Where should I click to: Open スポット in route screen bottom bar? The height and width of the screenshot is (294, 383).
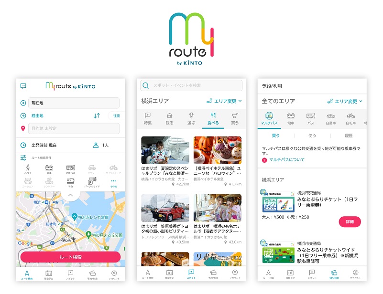click(70, 275)
